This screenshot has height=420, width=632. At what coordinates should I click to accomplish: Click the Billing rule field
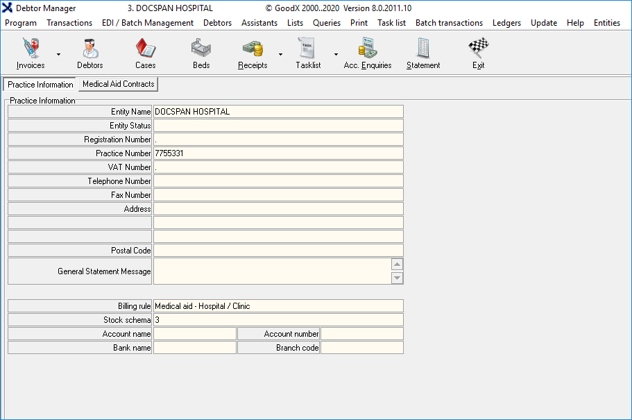click(x=278, y=306)
